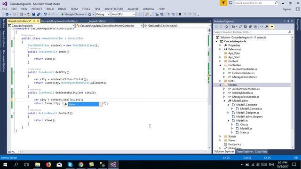This screenshot has height=169, width=301.
Task: Open the BUILD menu
Action: click(x=50, y=9)
